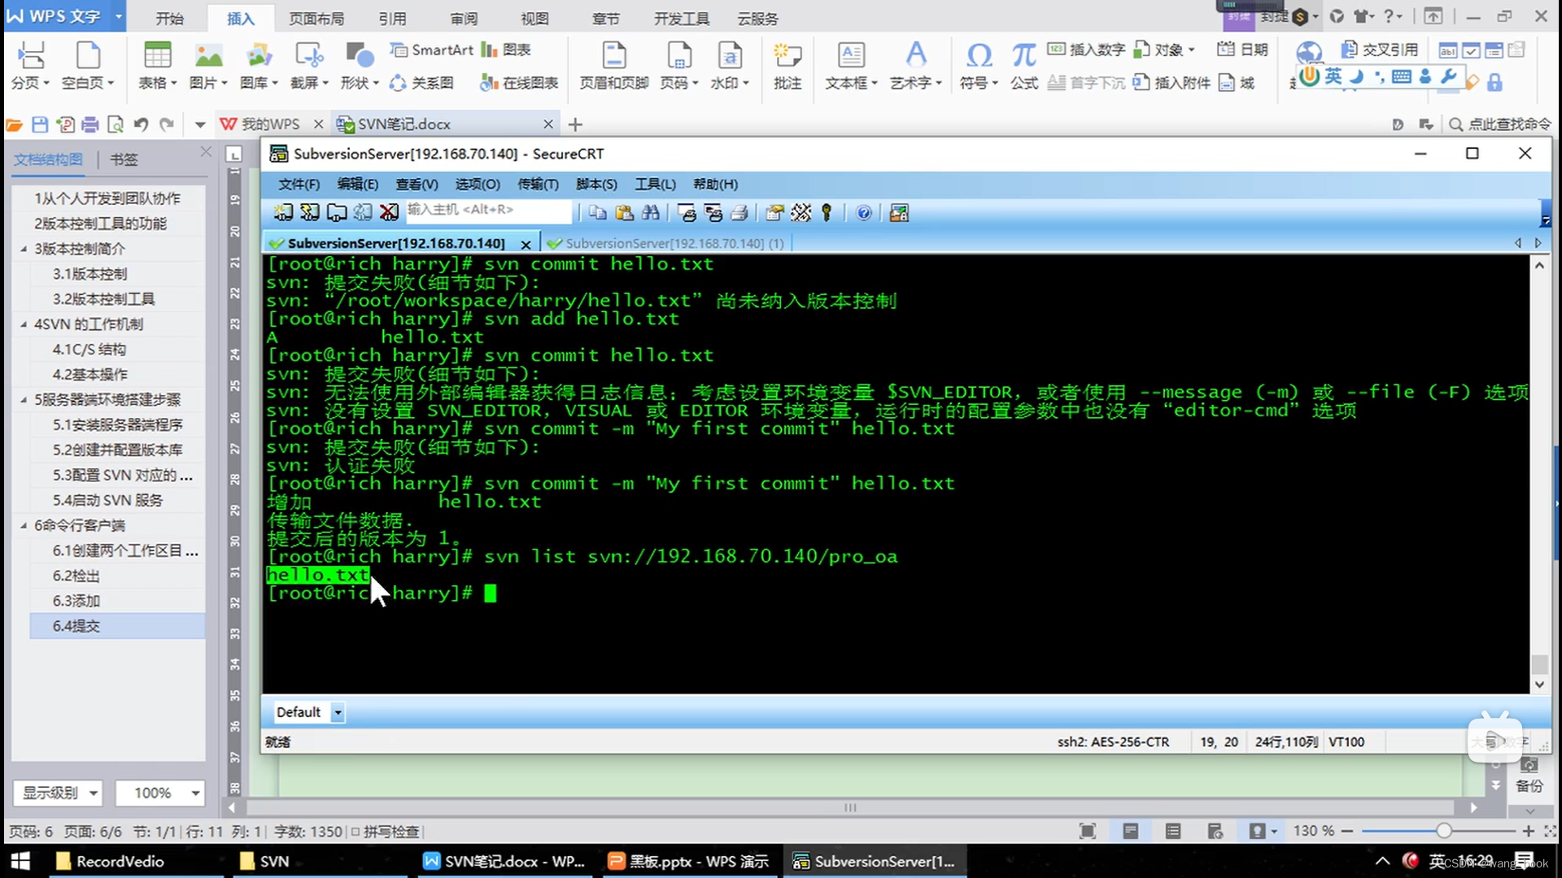This screenshot has width=1562, height=878.
Task: Click the save icon in quick toolbar
Action: [40, 124]
